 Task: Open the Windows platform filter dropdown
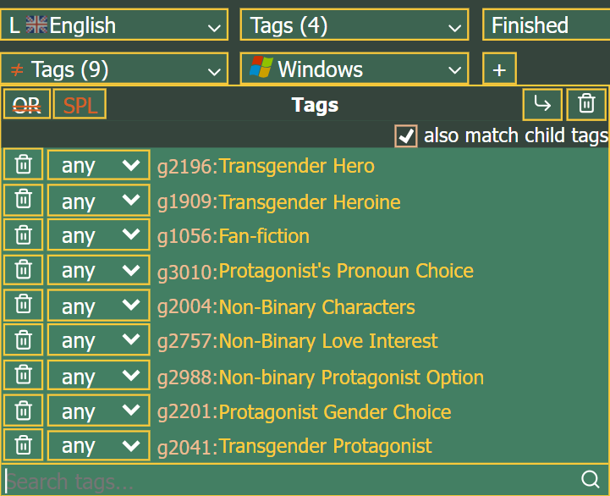[354, 69]
